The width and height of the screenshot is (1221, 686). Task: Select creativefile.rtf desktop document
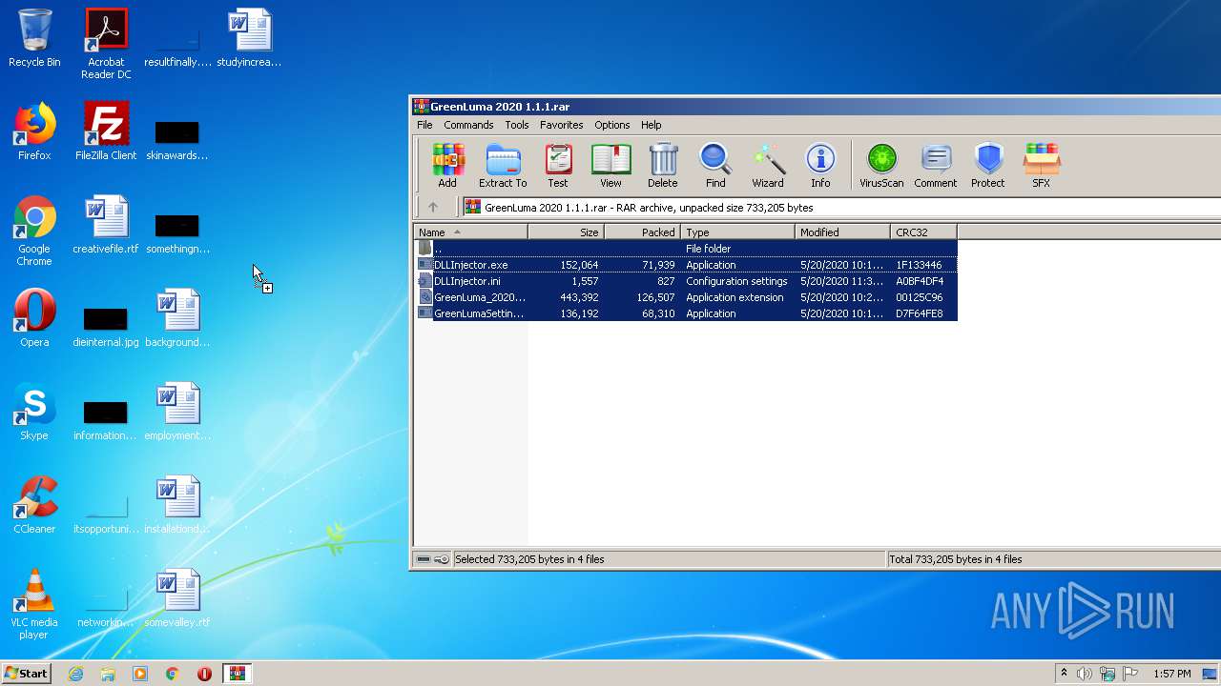click(x=106, y=225)
